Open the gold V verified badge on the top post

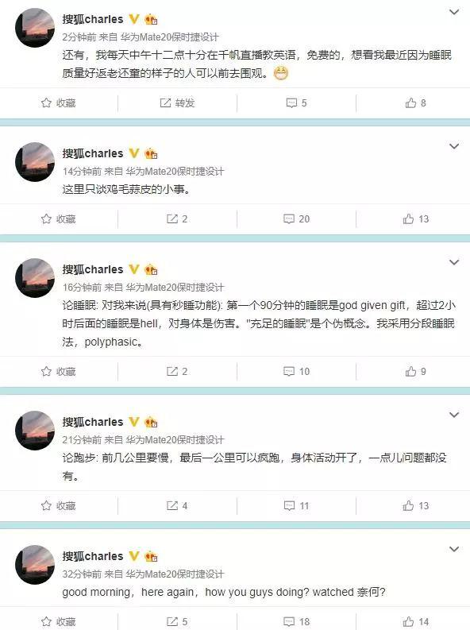[134, 19]
